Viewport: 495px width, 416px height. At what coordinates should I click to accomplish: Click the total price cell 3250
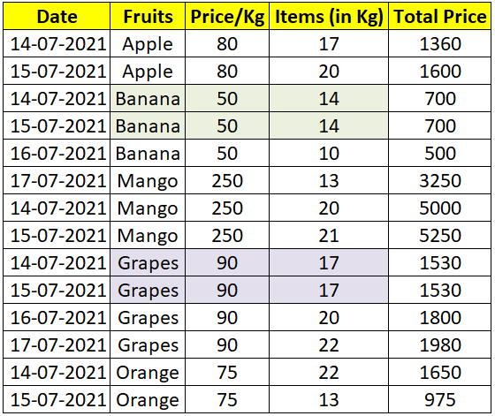(440, 181)
